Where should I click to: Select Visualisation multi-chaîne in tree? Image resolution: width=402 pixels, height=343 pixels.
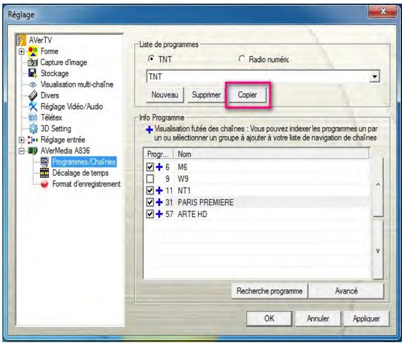tap(77, 85)
